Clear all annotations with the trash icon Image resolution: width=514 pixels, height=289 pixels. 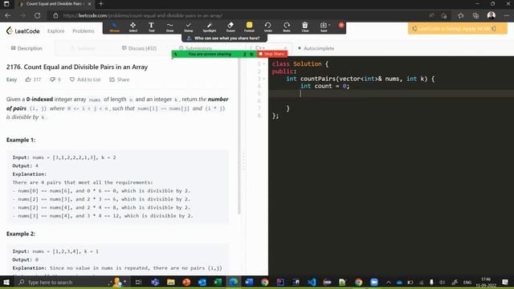tap(305, 27)
